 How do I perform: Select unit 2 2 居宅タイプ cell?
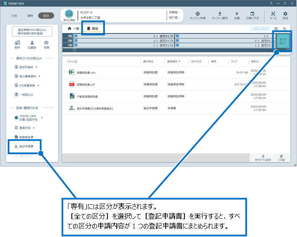(x=225, y=40)
